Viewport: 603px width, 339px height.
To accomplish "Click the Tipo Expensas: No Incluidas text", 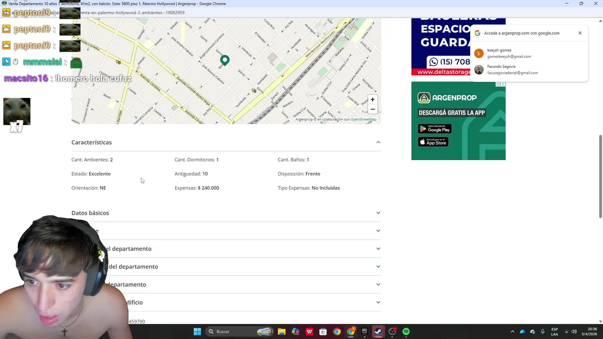I will pos(309,188).
